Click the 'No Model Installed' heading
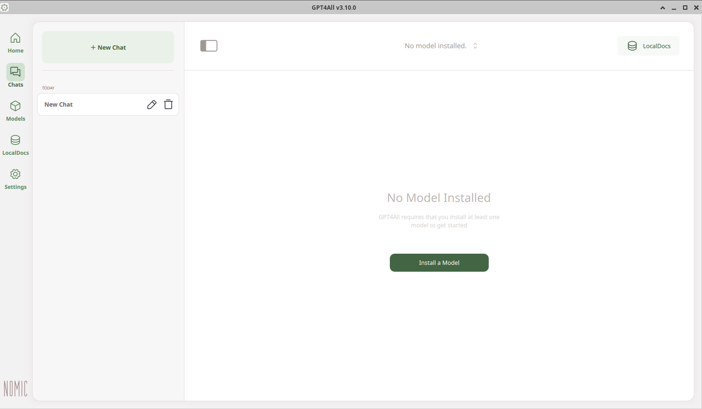 (439, 198)
